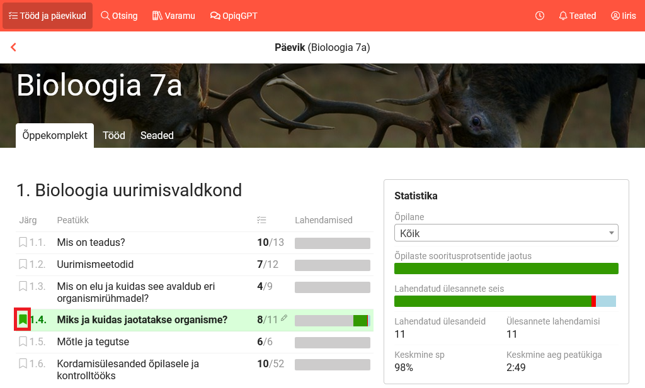Click the pencil icon beside 8/11

coord(284,318)
